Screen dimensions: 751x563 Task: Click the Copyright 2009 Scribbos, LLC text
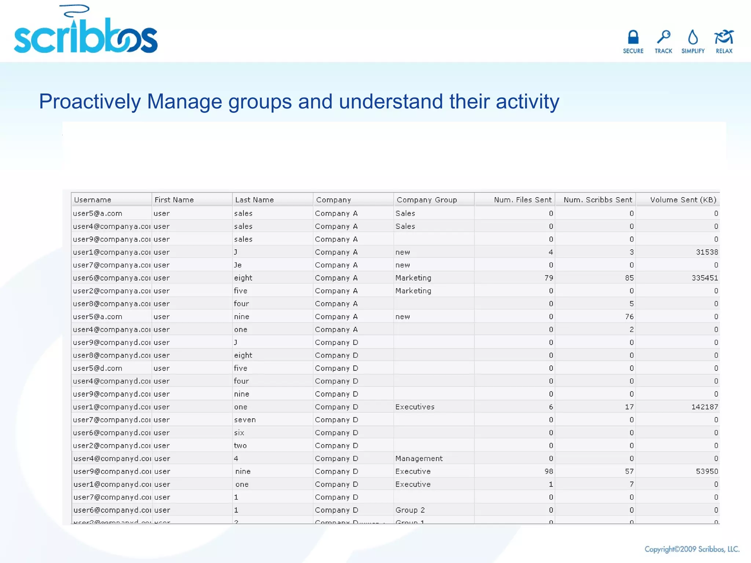click(692, 549)
